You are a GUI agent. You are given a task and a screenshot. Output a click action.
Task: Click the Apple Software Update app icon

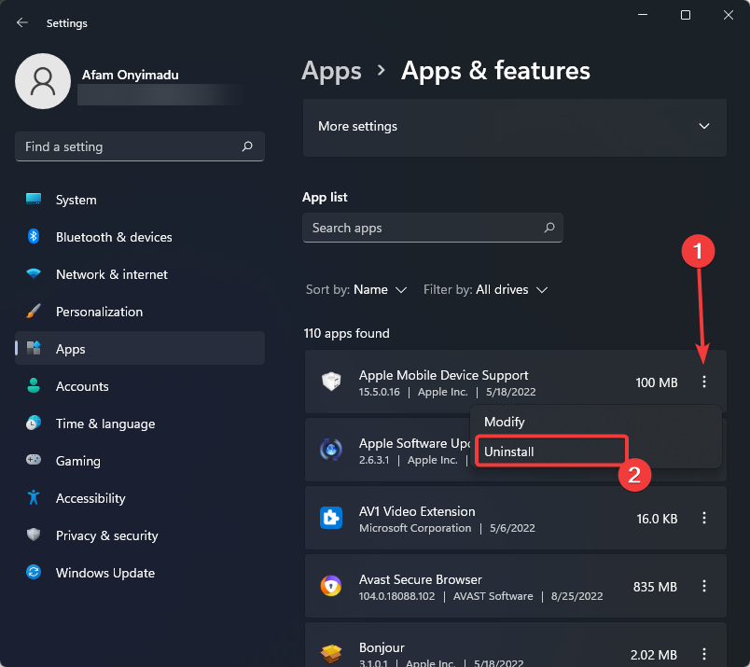click(331, 450)
